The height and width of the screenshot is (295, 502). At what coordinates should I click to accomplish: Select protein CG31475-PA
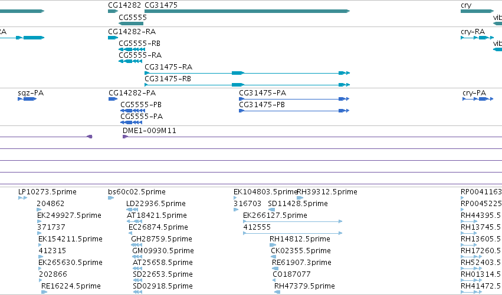[294, 99]
